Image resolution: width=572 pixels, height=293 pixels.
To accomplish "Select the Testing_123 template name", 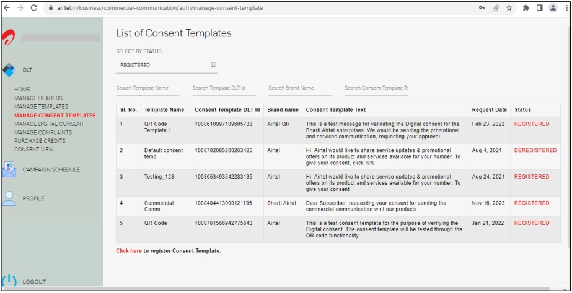I will coord(159,177).
